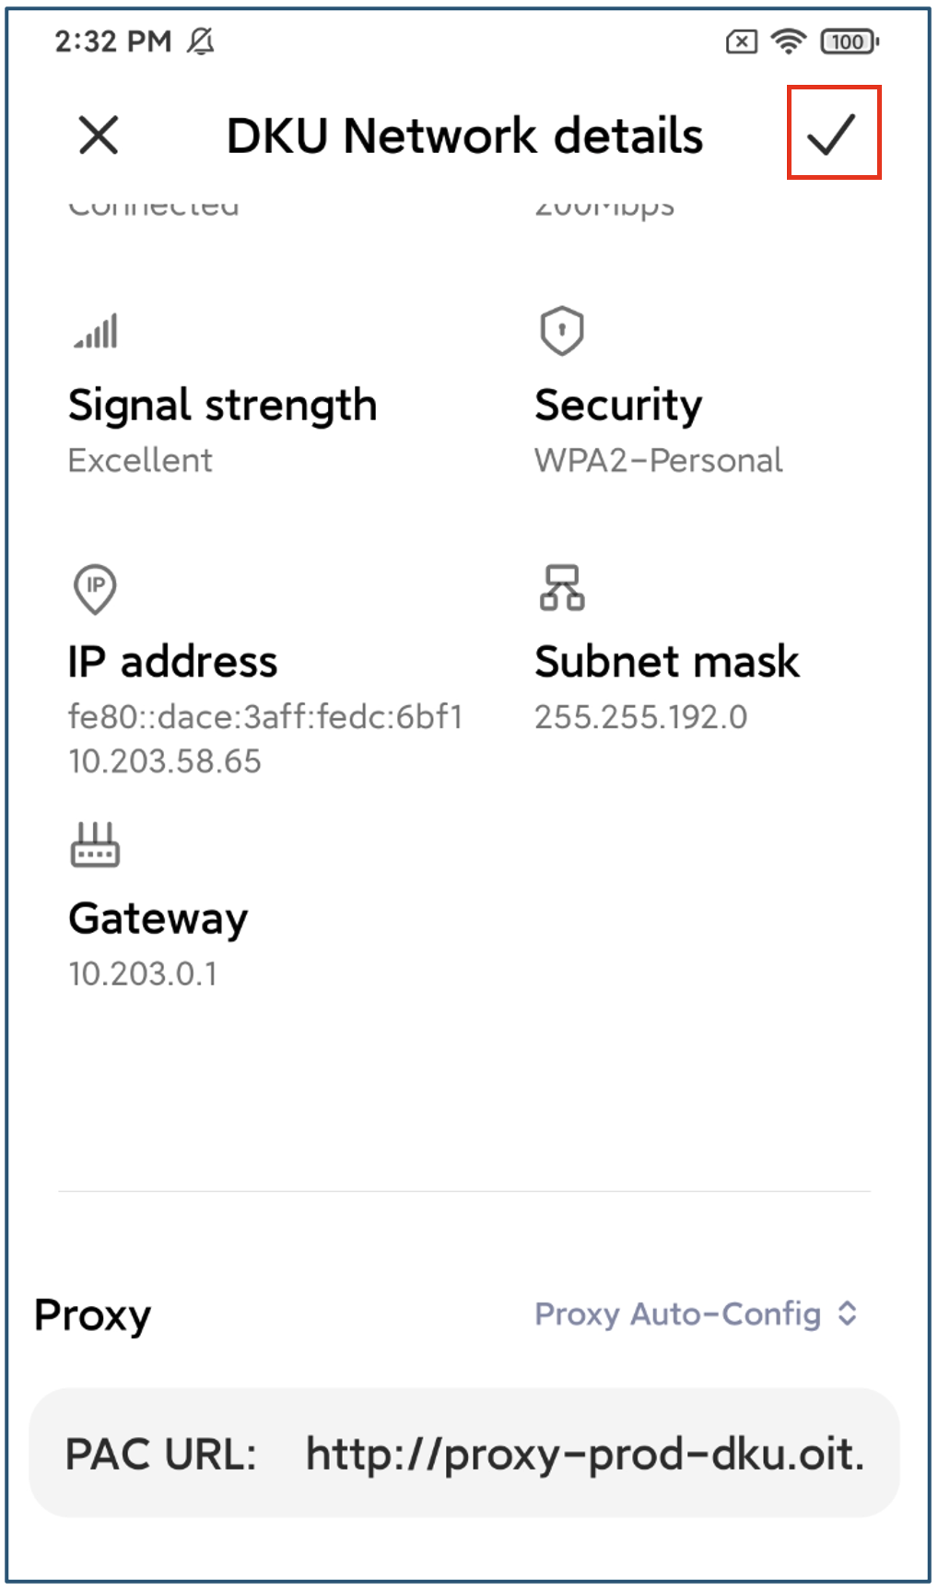The image size is (938, 1591).
Task: Open the Proxy Auto-Config dropdown
Action: (x=697, y=1314)
